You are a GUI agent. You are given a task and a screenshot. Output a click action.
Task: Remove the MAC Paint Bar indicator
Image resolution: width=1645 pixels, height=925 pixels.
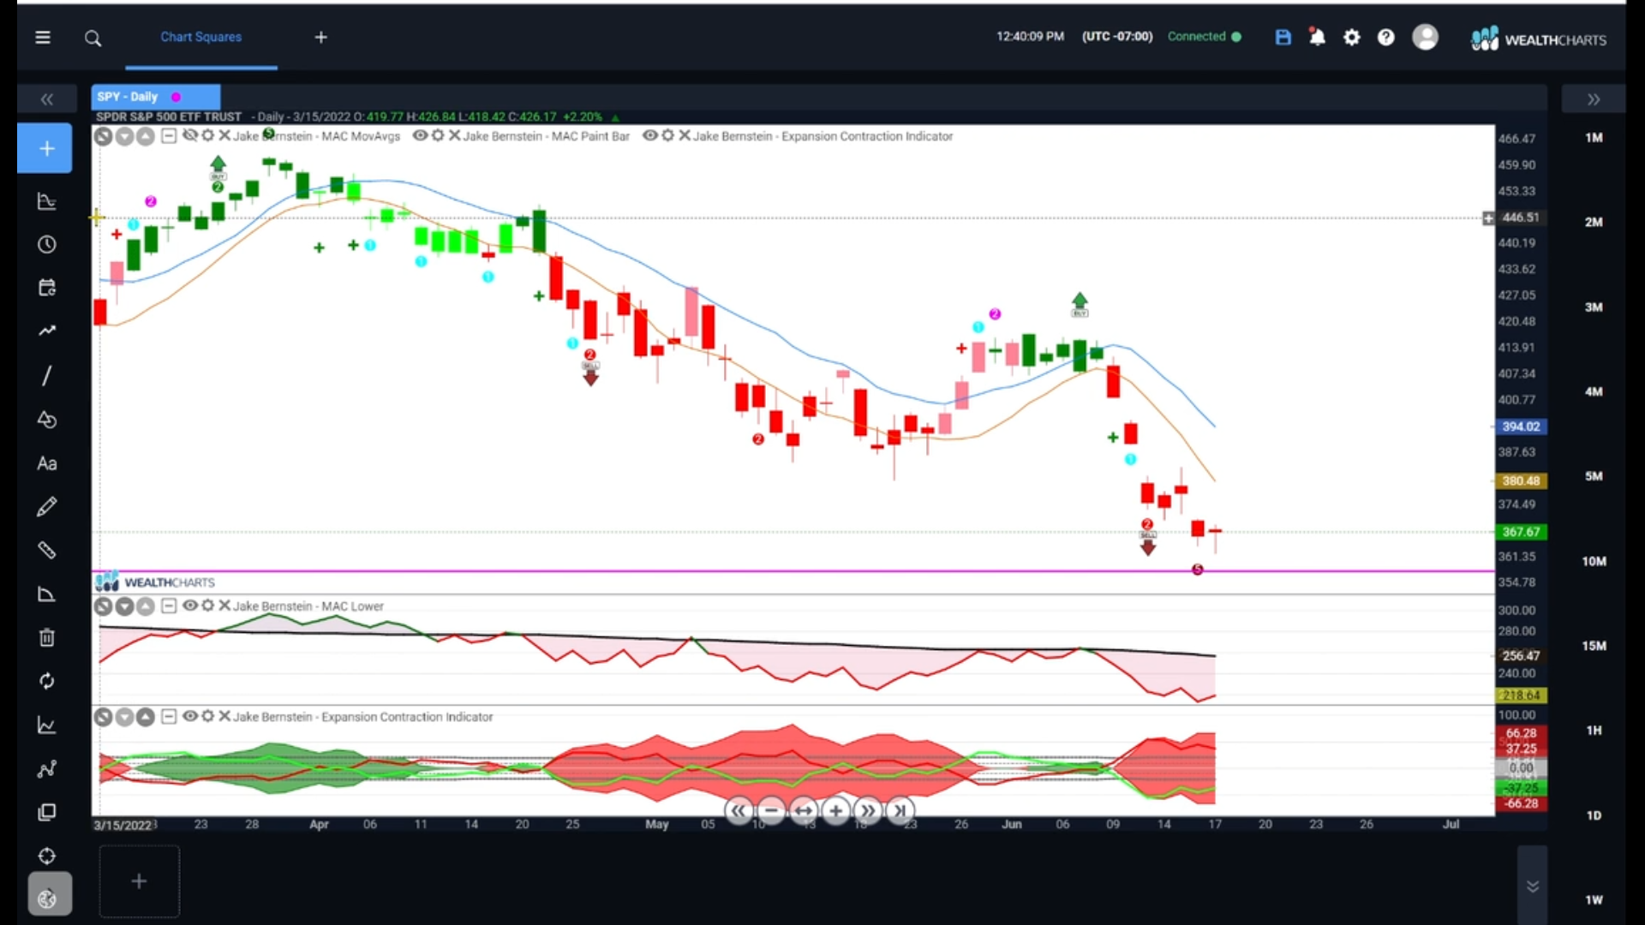(454, 136)
